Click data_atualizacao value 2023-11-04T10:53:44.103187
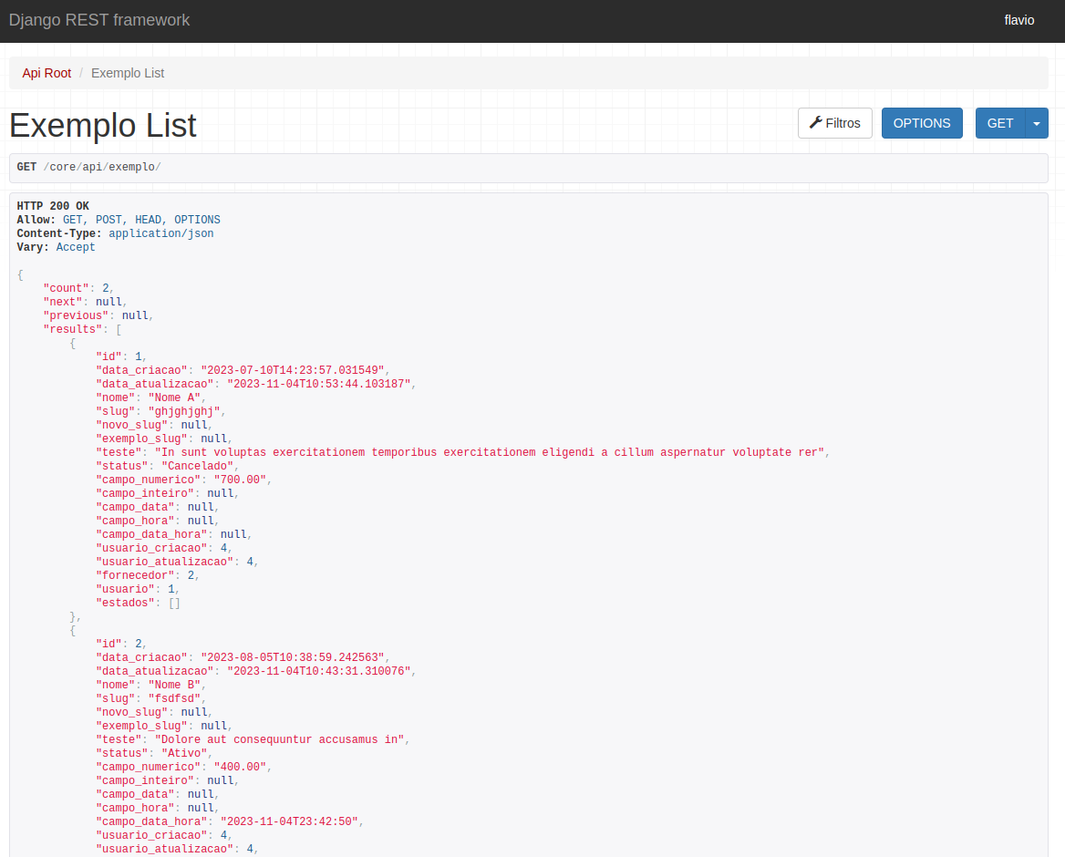 321,384
